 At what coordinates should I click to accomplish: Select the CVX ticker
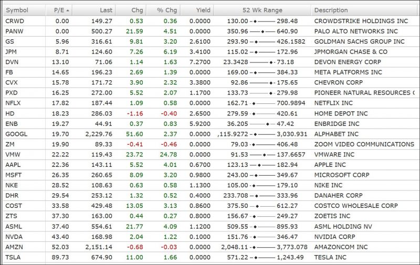pos(12,82)
